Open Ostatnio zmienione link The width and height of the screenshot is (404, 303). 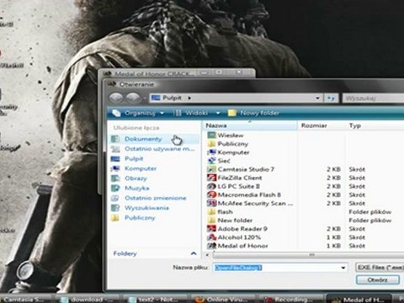tap(156, 198)
